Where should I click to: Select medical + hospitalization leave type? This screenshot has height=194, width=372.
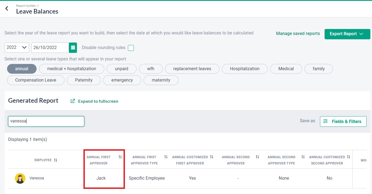point(72,69)
